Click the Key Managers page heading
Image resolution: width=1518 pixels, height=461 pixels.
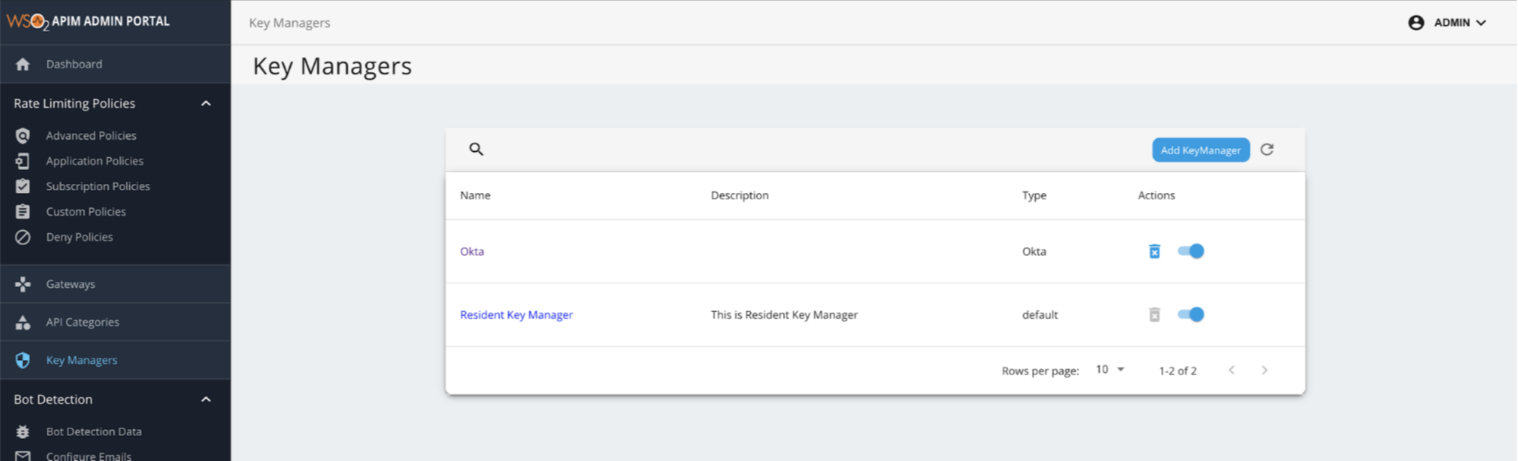(332, 66)
